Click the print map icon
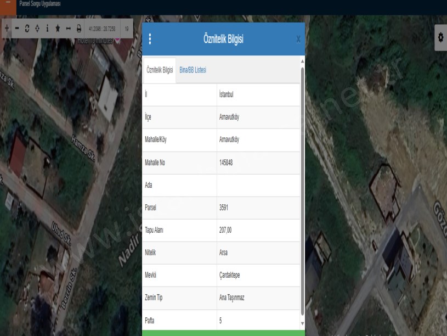 point(78,28)
